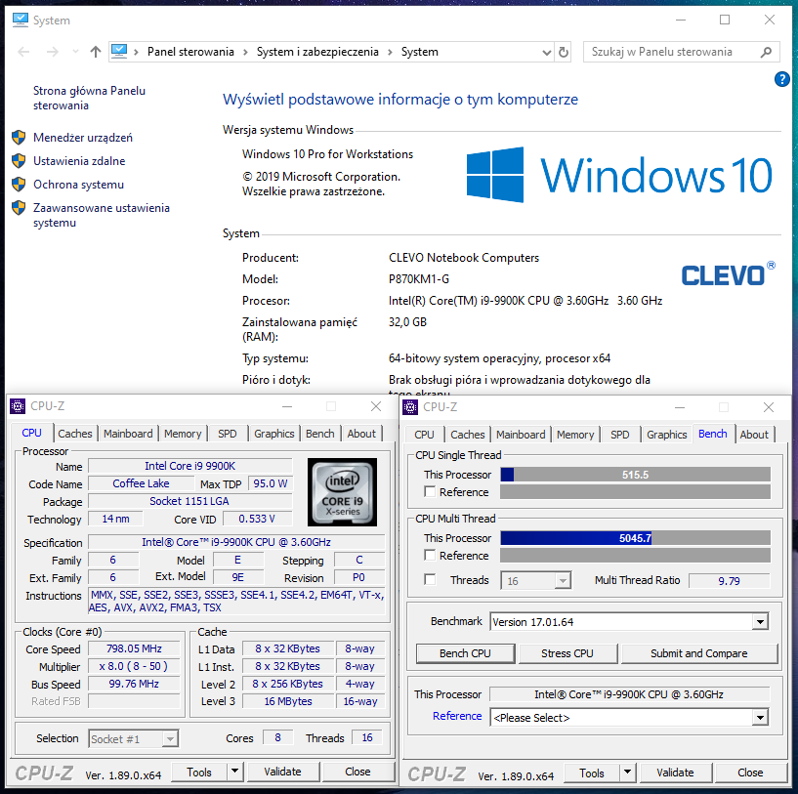798x794 pixels.
Task: Click the search magnifier icon in Panel search
Action: 766,52
